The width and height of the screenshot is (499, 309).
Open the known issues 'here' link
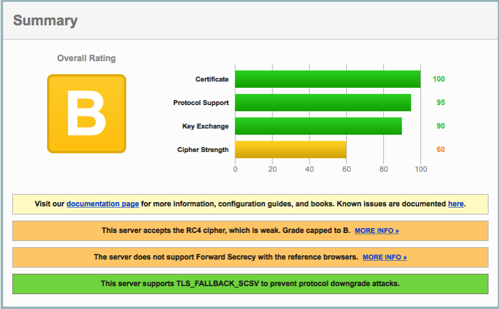pyautogui.click(x=456, y=204)
